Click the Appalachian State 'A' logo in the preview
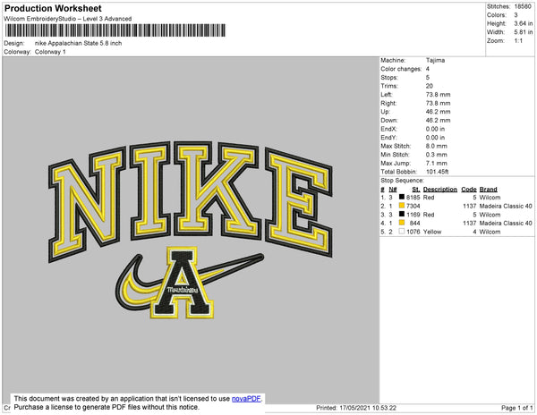This screenshot has width=537, height=415. [182, 283]
